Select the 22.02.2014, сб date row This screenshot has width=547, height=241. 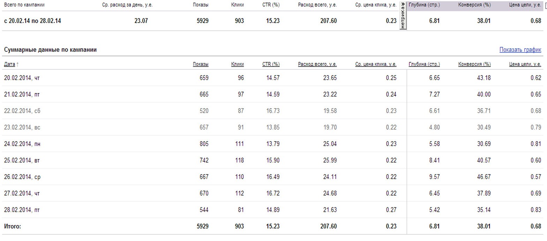pyautogui.click(x=22, y=111)
